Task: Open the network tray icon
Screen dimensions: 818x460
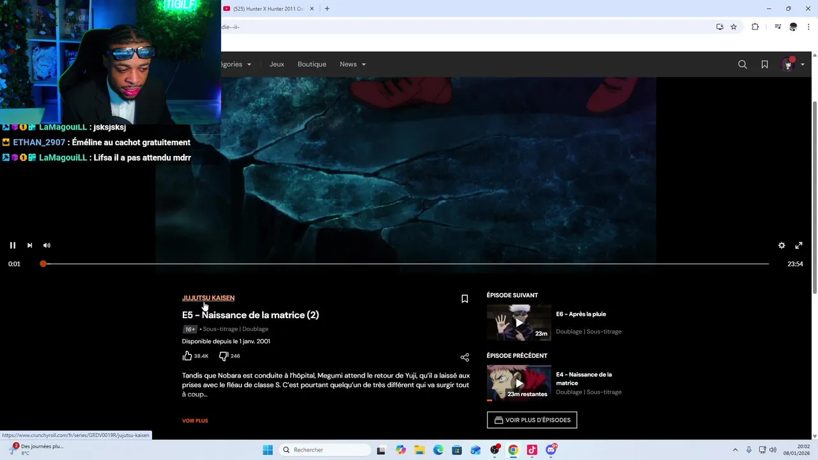Action: [x=762, y=450]
